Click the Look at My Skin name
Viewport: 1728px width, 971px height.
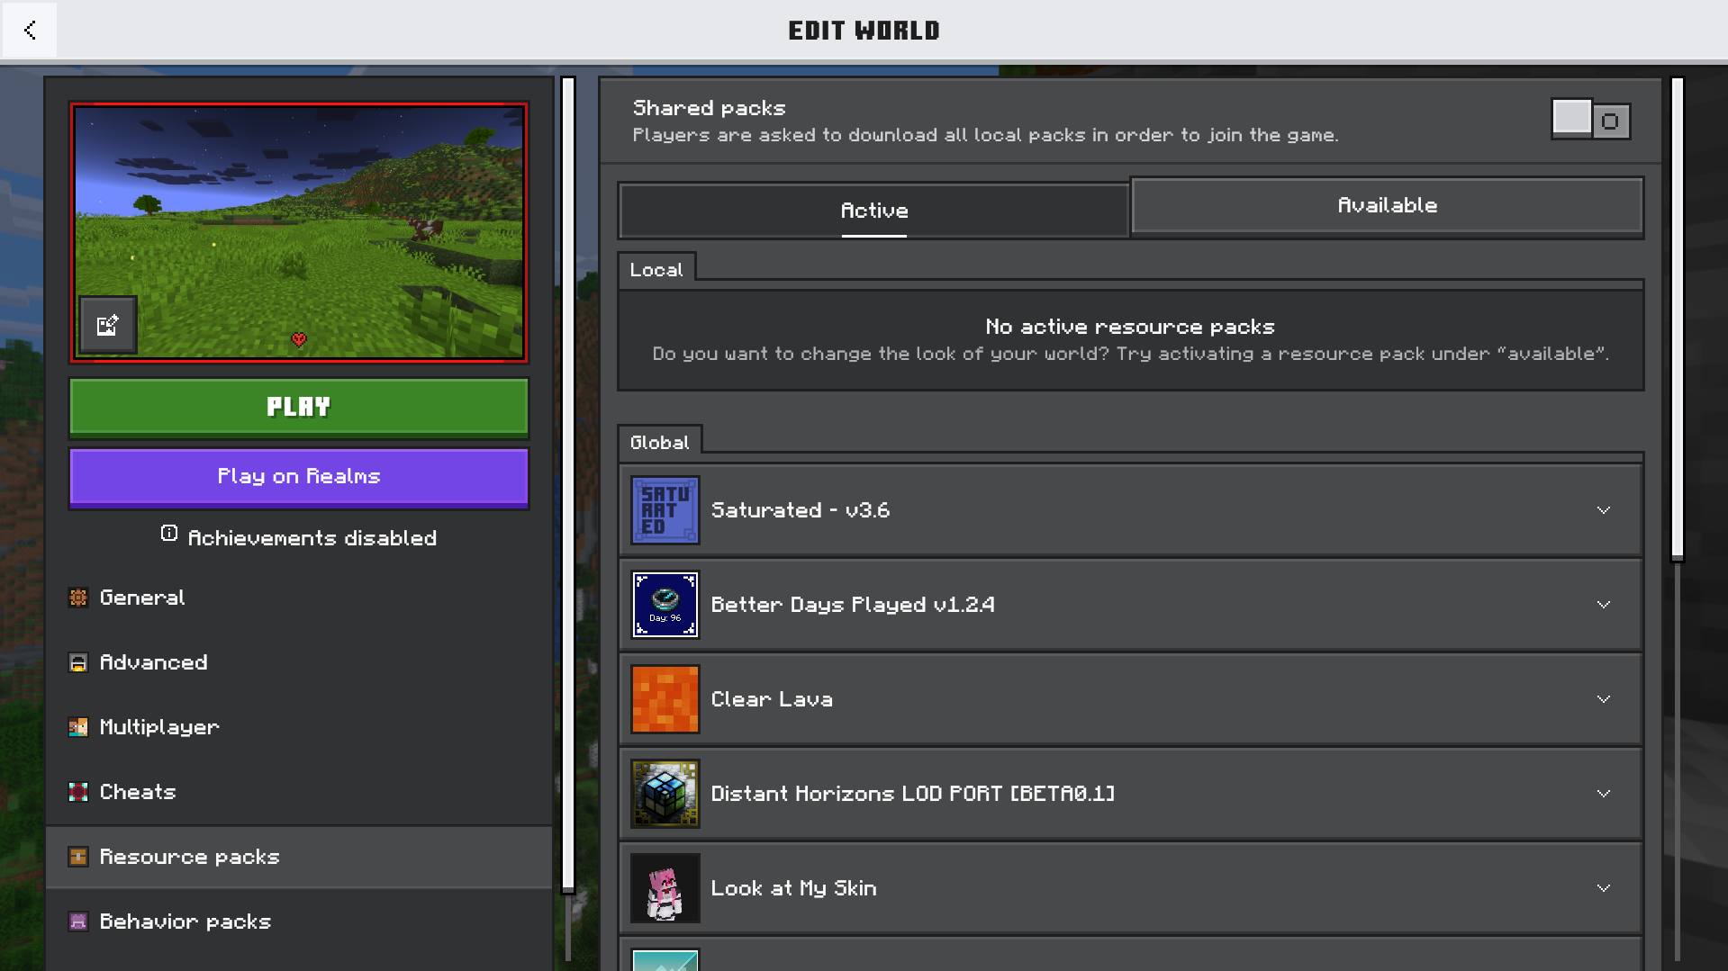(793, 888)
